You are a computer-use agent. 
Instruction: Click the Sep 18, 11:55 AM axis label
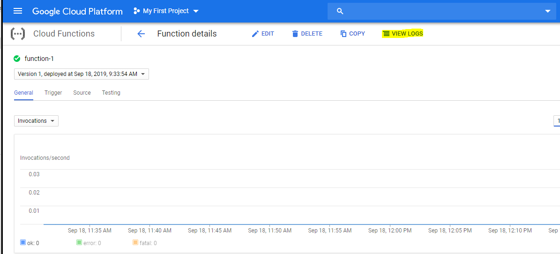click(330, 231)
